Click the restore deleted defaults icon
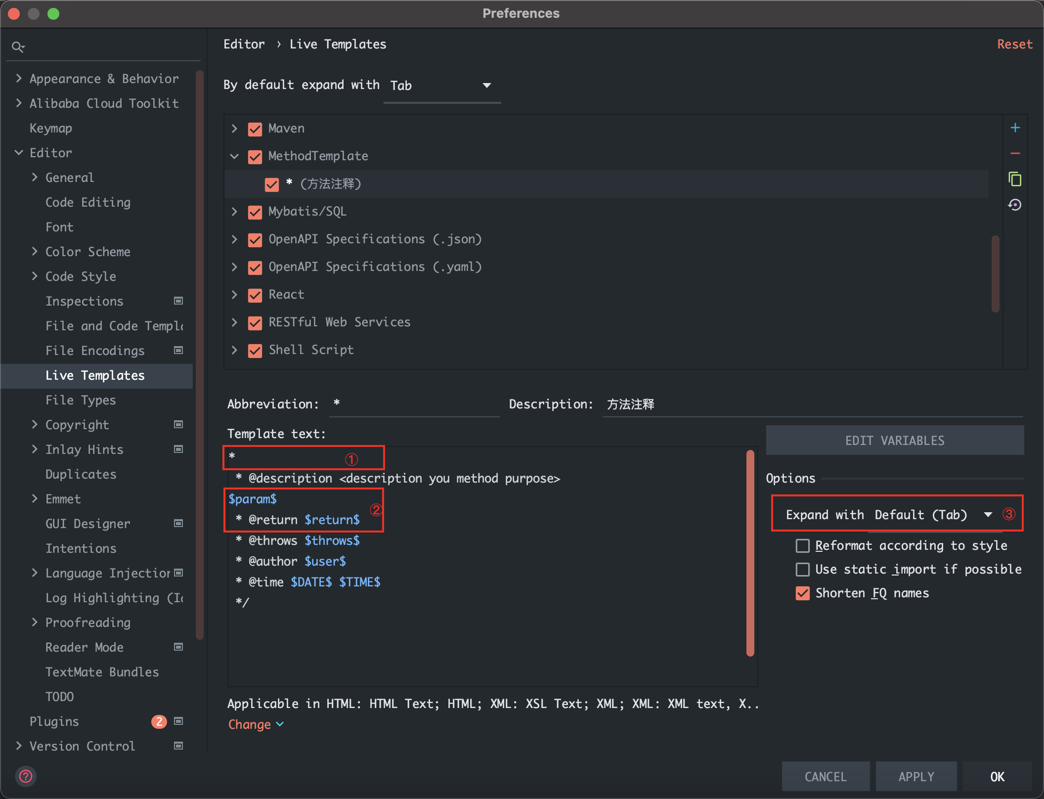1044x799 pixels. (x=1015, y=205)
